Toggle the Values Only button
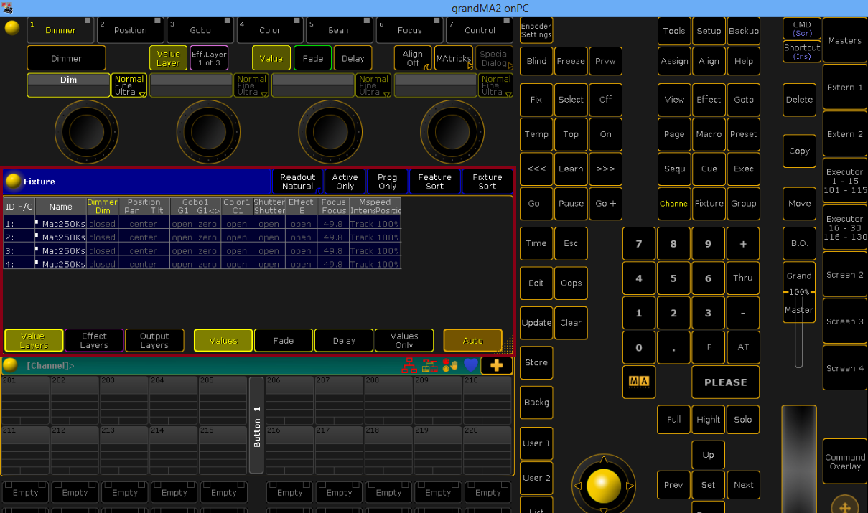The width and height of the screenshot is (868, 513). point(404,341)
